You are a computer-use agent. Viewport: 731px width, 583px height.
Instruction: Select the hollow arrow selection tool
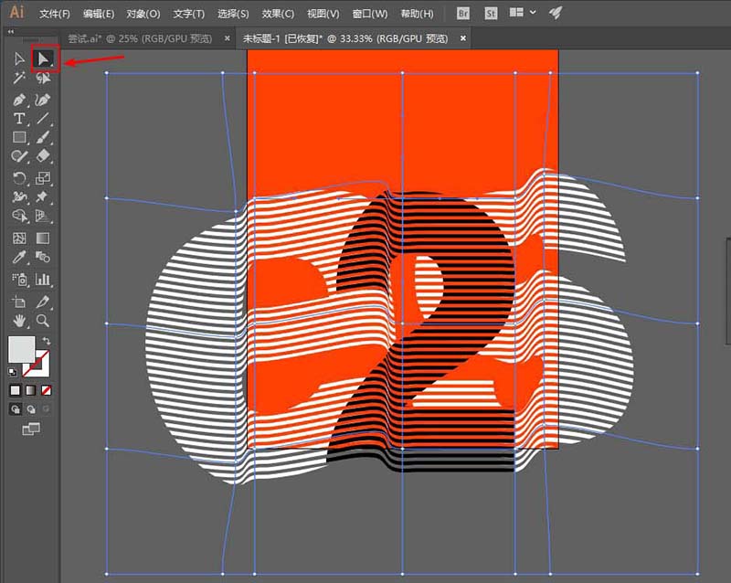pyautogui.click(x=19, y=58)
